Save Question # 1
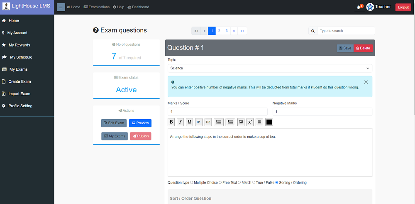The image size is (415, 204). [345, 48]
